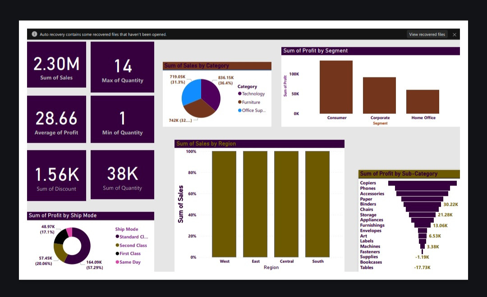This screenshot has width=487, height=297.
Task: Click the Standard Class legend marker
Action: [117, 237]
